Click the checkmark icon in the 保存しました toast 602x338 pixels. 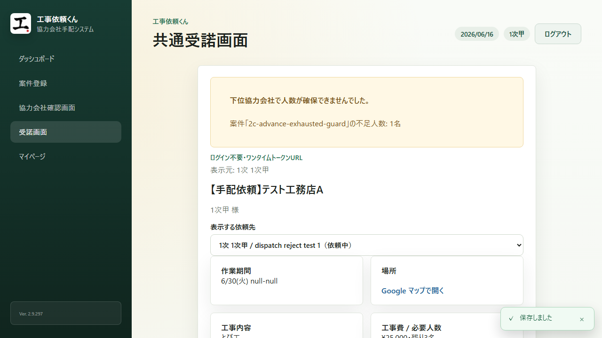pos(511,318)
